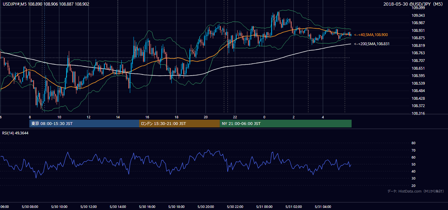The width and height of the screenshot is (448, 210).
Task: Click the 5/31 02:00 time label
Action: pyautogui.click(x=294, y=207)
